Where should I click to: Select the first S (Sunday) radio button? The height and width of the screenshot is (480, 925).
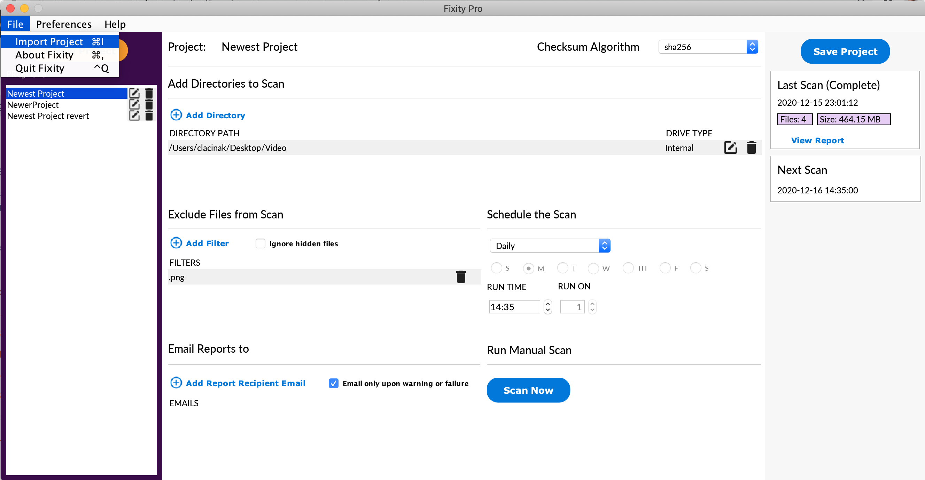[x=496, y=267]
